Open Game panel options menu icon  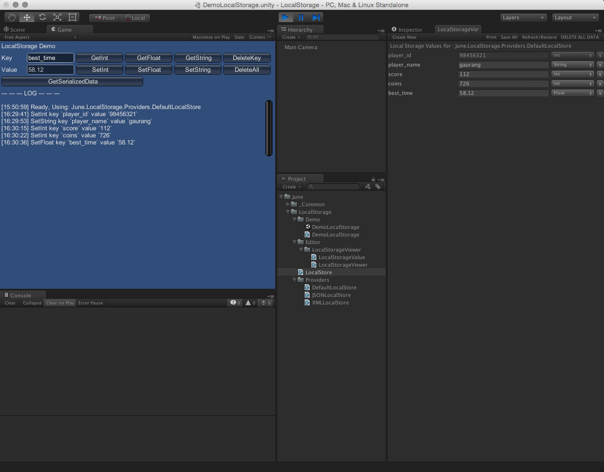271,31
